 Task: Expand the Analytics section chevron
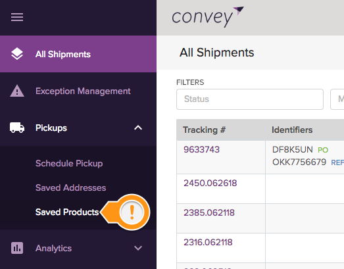coord(138,248)
